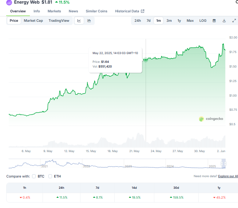Click the 1y change value 45.2%
238x208 pixels.
[x=219, y=197]
